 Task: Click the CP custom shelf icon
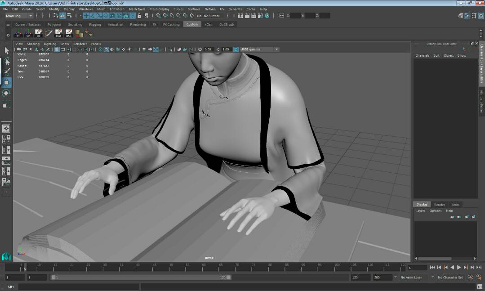pyautogui.click(x=28, y=33)
